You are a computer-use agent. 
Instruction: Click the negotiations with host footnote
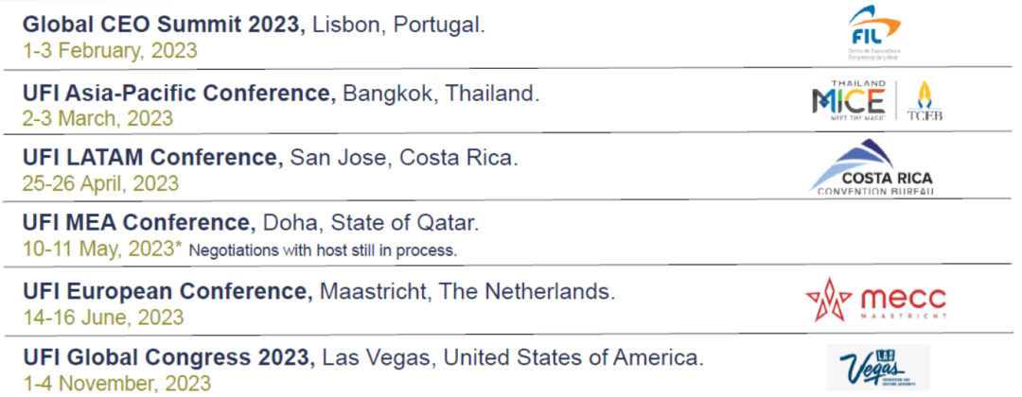pos(324,250)
